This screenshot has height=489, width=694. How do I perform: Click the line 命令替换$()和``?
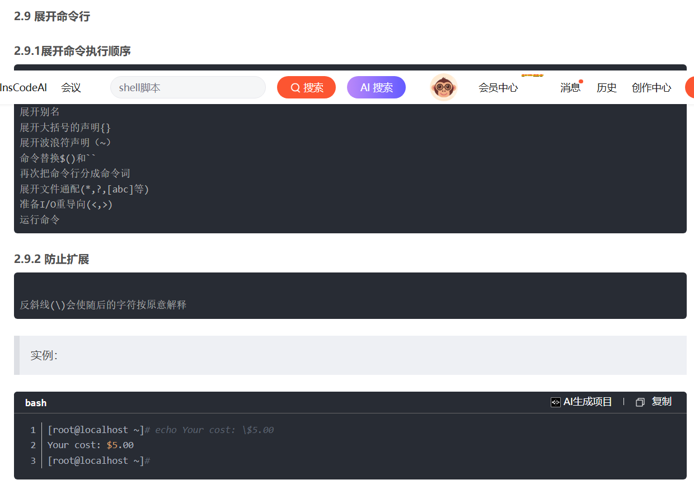(58, 158)
